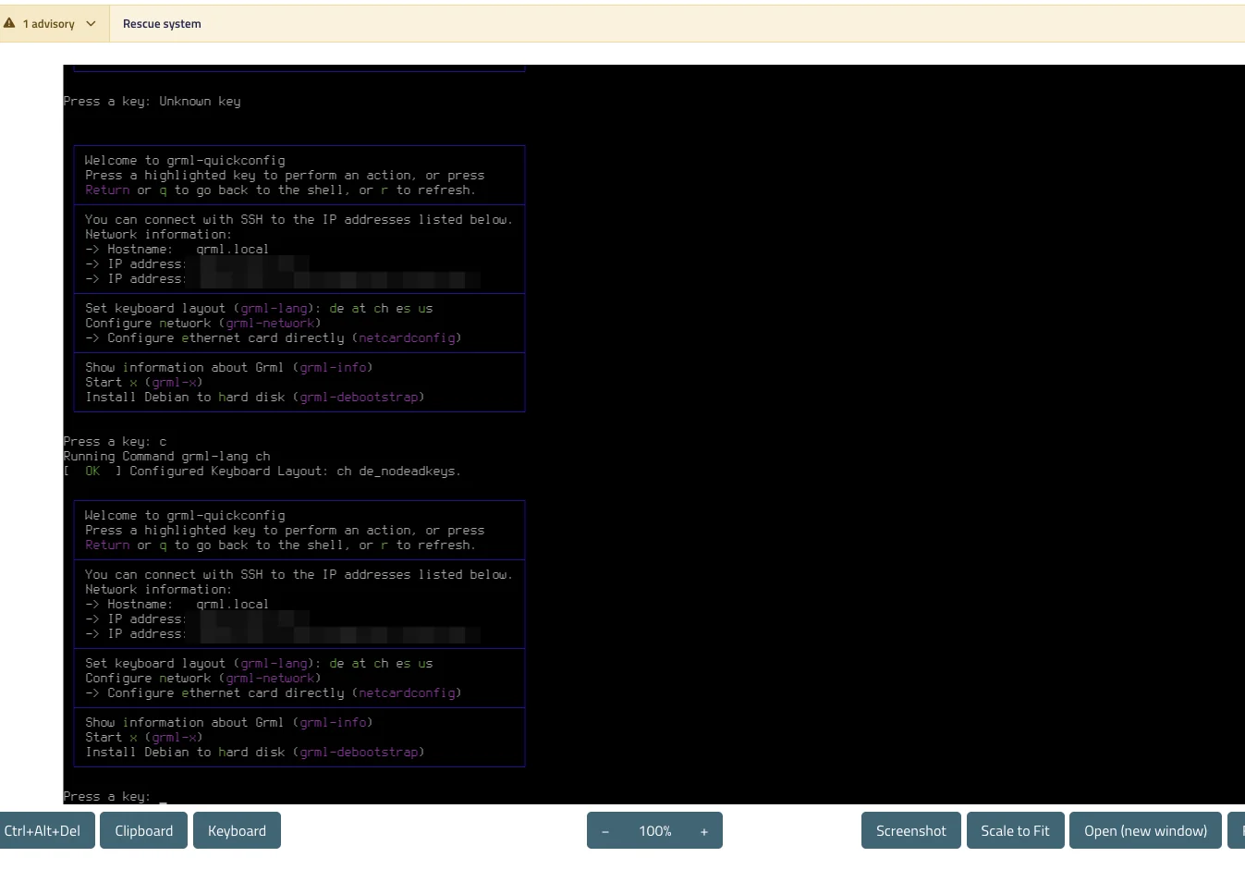
Task: Increase zoom with the plus button
Action: (x=704, y=831)
